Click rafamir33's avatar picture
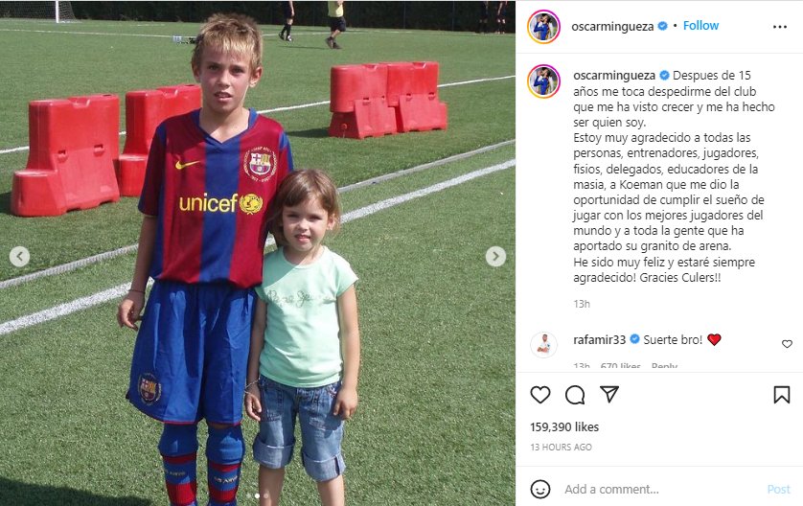This screenshot has height=506, width=803. coord(544,344)
